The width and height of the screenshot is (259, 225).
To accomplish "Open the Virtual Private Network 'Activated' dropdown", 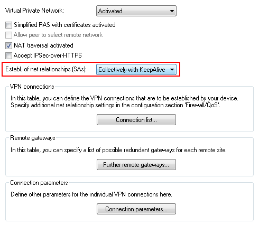I will (136, 11).
